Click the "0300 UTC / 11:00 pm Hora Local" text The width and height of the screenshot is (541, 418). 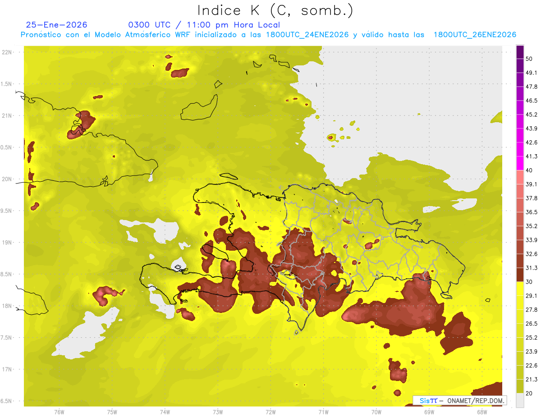pos(204,25)
